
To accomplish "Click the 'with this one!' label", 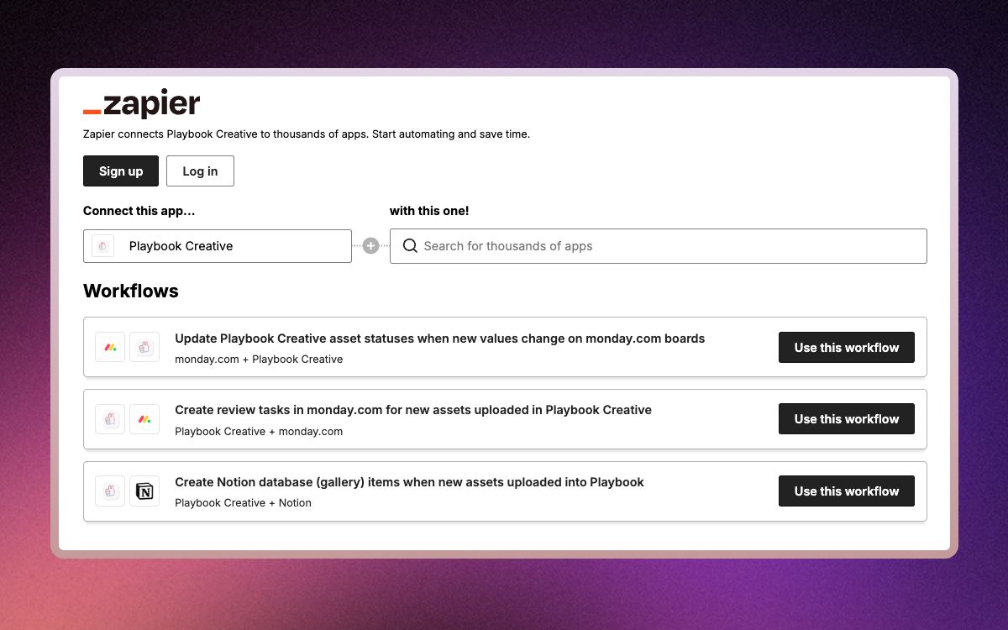I will (x=429, y=211).
